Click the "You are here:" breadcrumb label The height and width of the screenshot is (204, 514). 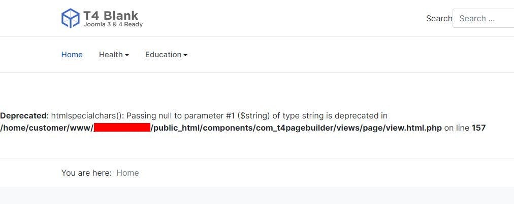click(x=86, y=173)
